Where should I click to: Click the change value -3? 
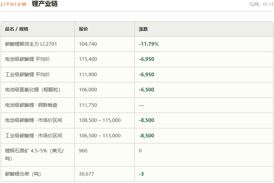[x=141, y=174]
